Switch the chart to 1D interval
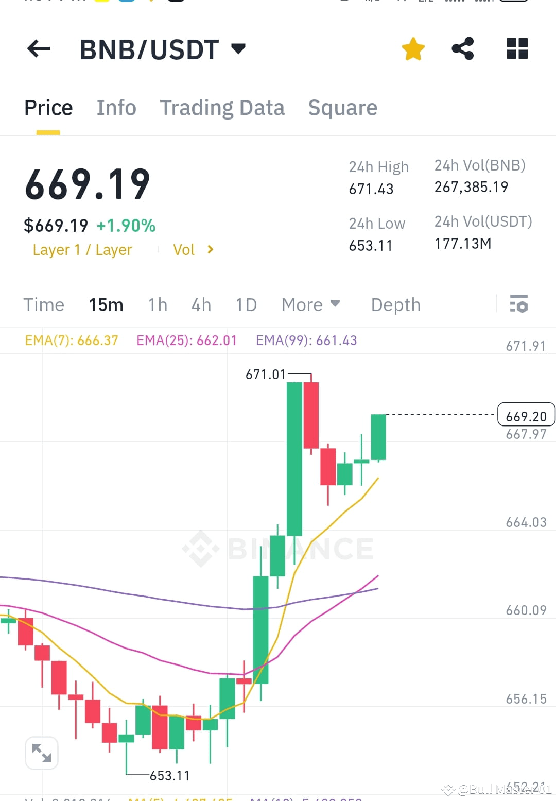Screen dimensions: 556x801 [x=246, y=304]
